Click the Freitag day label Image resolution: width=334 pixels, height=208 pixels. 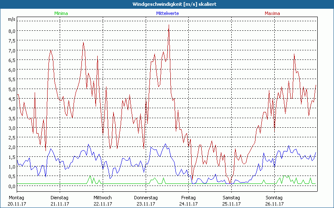pos(188,197)
